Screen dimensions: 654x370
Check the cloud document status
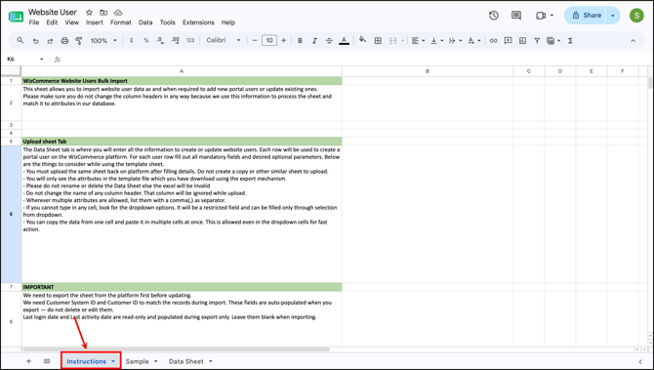[x=118, y=13]
